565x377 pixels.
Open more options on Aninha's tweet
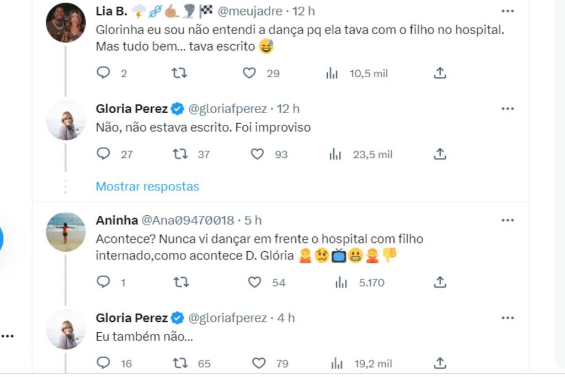[507, 219]
